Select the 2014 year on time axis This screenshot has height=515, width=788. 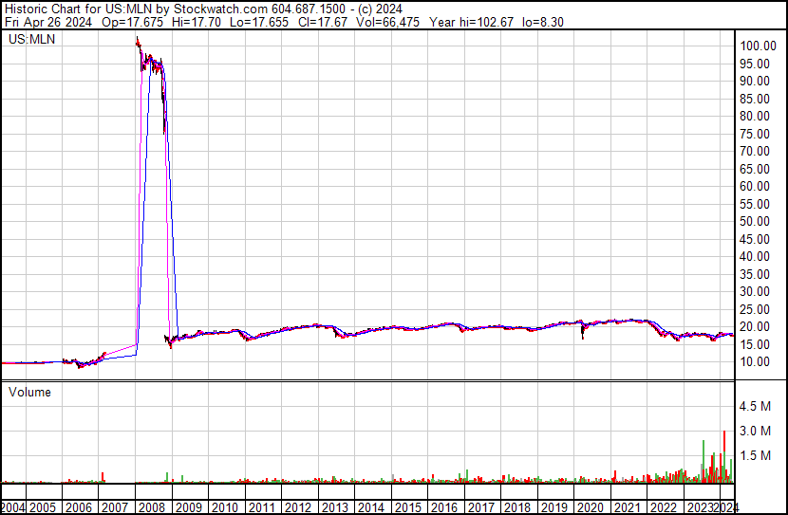[x=371, y=507]
